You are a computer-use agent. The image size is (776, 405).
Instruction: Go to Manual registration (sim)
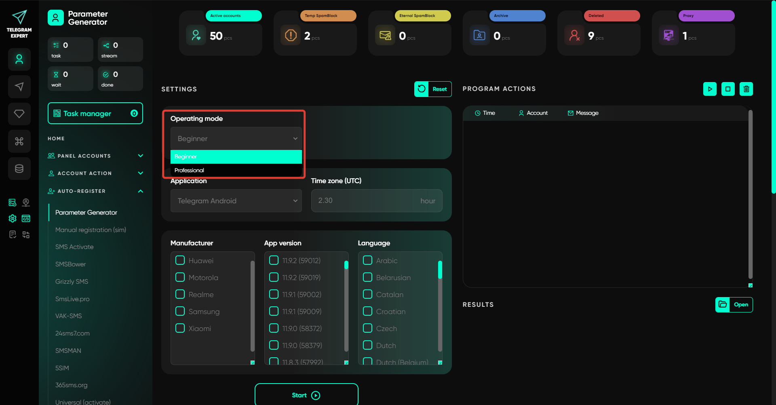(91, 230)
